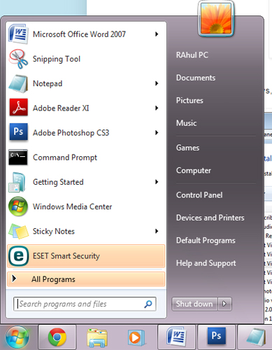This screenshot has width=272, height=350.
Task: Switch to Notepad on the taskbar
Action: pos(255,337)
